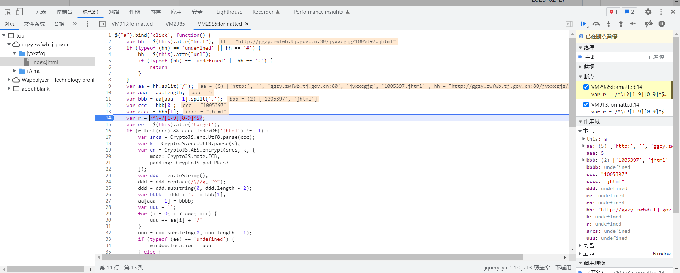
Task: Collapse the ggzy.zwfwb.tj.gov.cn tree arrow
Action: [x=9, y=45]
